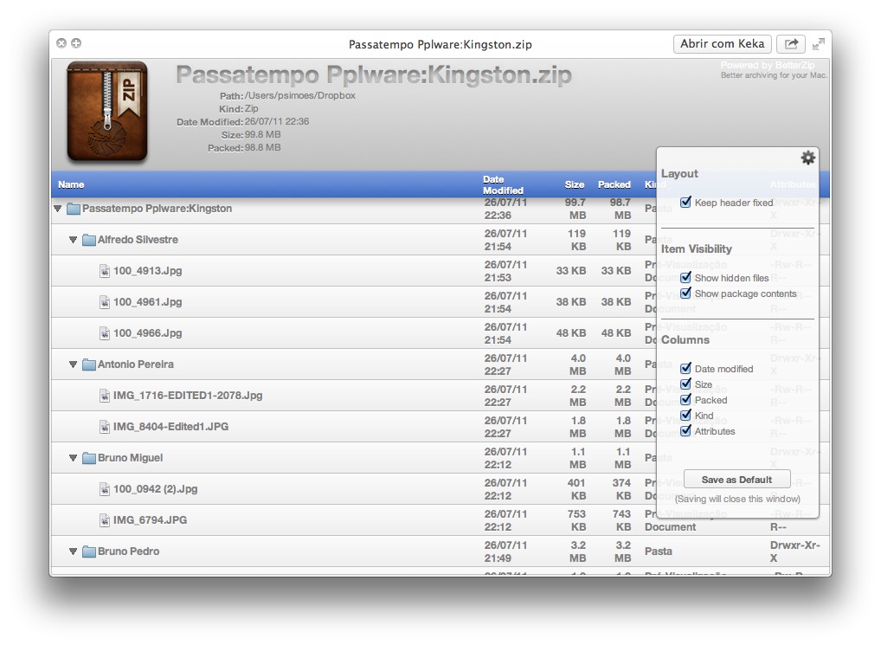Select the Bruno Pedro folder name

tap(129, 551)
